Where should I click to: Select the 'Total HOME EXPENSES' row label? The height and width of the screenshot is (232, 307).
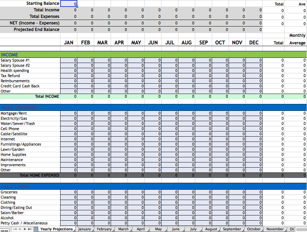coord(30,175)
